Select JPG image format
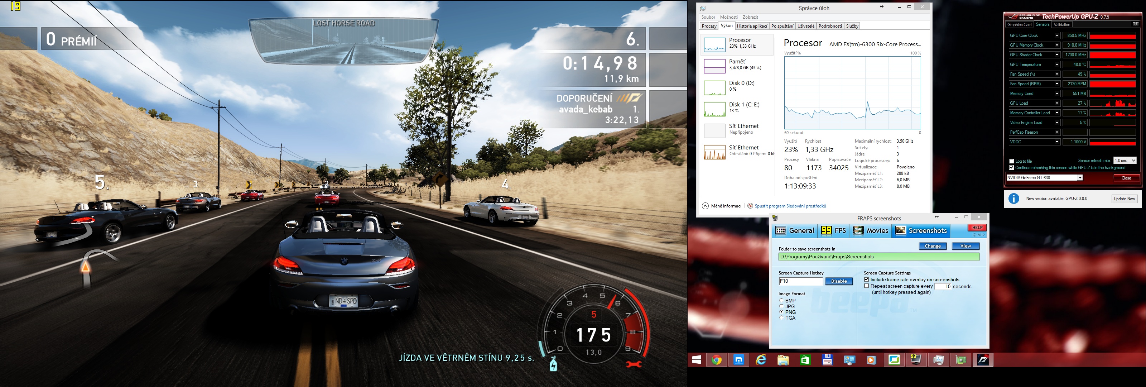 coord(781,306)
